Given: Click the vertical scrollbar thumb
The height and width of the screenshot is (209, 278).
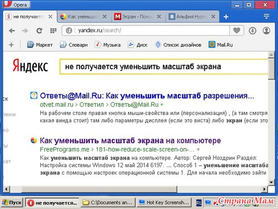Looking at the screenshot, I should [x=271, y=69].
